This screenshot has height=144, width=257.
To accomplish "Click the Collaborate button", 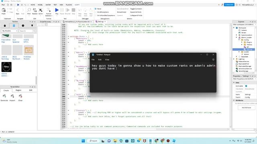I will pos(229,5).
